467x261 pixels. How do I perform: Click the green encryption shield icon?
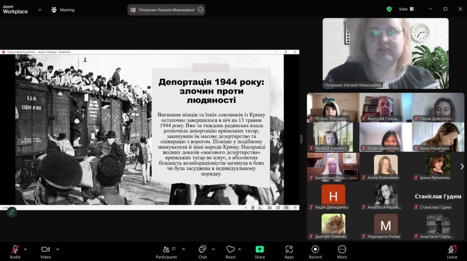click(389, 9)
